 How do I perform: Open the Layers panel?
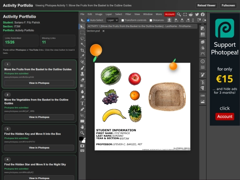[203, 42]
